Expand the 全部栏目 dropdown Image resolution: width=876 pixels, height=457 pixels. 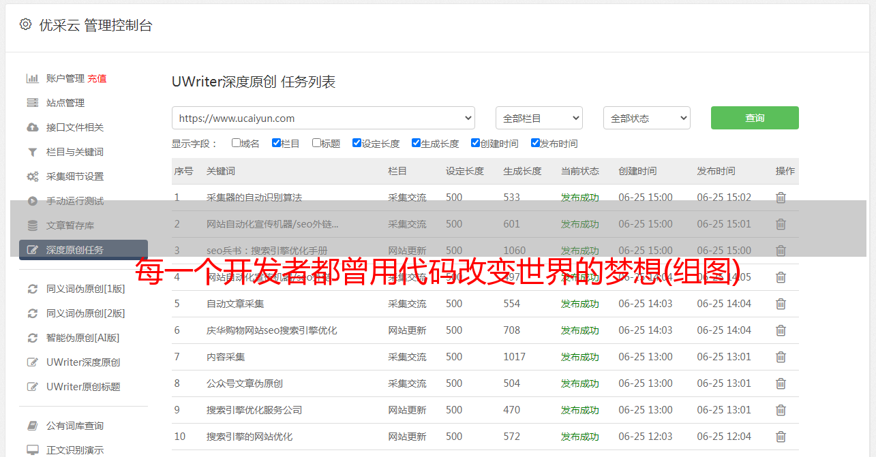[539, 118]
